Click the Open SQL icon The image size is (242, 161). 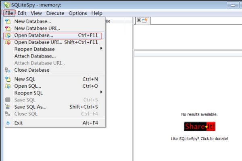coord(8,86)
